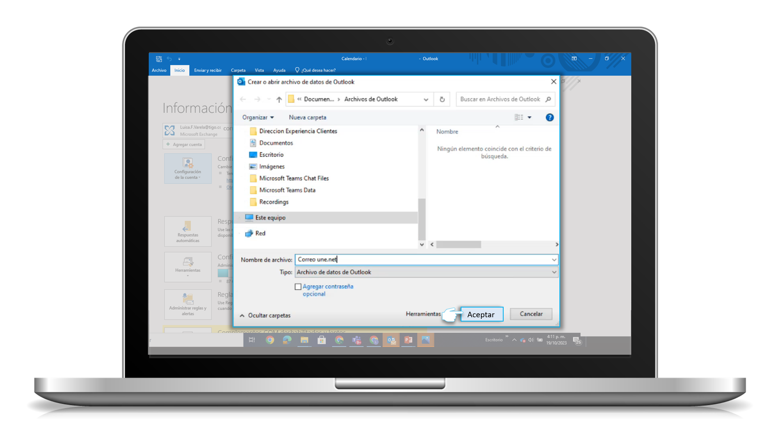Select the Escritorio folder
This screenshot has width=780, height=439.
[x=267, y=155]
